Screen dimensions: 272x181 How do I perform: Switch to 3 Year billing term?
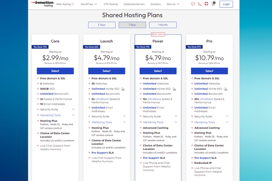[x=102, y=25]
